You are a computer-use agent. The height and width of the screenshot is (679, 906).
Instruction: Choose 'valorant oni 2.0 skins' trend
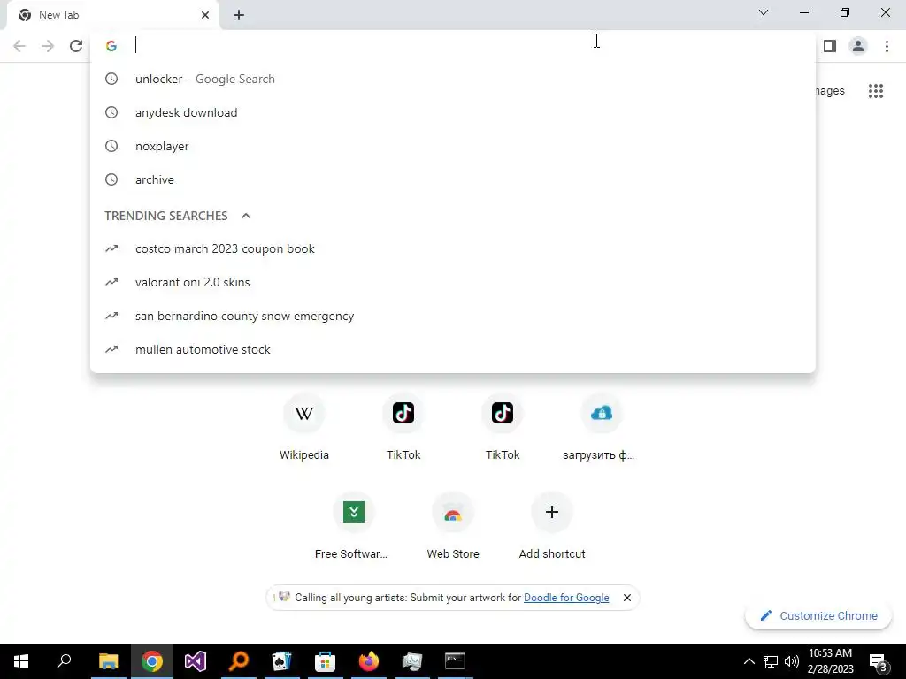coord(453,282)
